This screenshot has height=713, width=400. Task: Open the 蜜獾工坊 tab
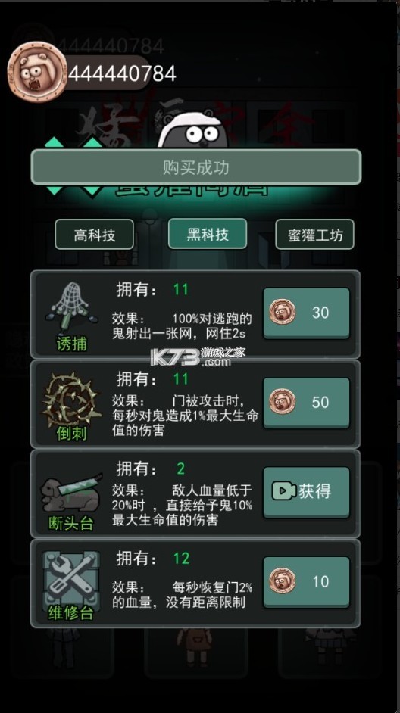(x=314, y=235)
